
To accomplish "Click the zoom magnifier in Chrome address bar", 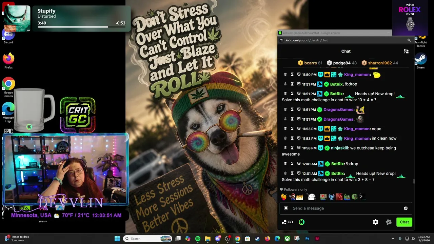I will (x=409, y=40).
